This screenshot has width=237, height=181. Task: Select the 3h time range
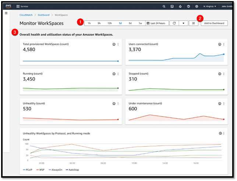[x=99, y=23]
